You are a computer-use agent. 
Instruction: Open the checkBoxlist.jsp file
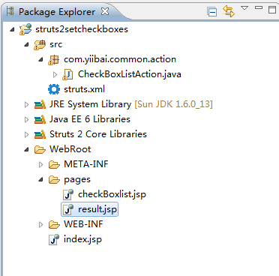pos(112,194)
